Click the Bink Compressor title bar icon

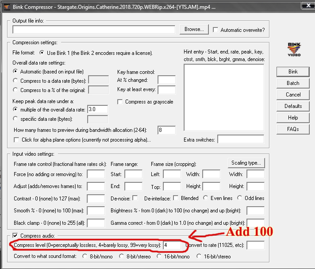point(7,7)
